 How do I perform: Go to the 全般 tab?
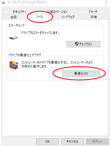(x=13, y=17)
